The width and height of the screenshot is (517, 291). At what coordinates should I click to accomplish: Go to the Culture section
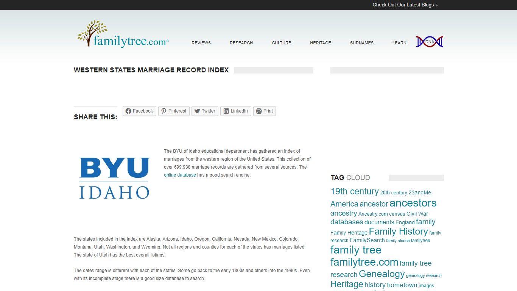coord(281,43)
